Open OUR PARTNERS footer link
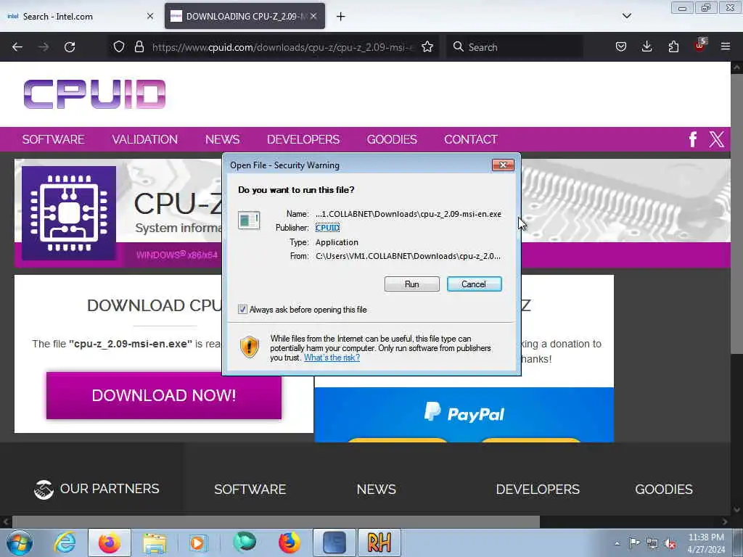This screenshot has width=743, height=557. [x=97, y=489]
